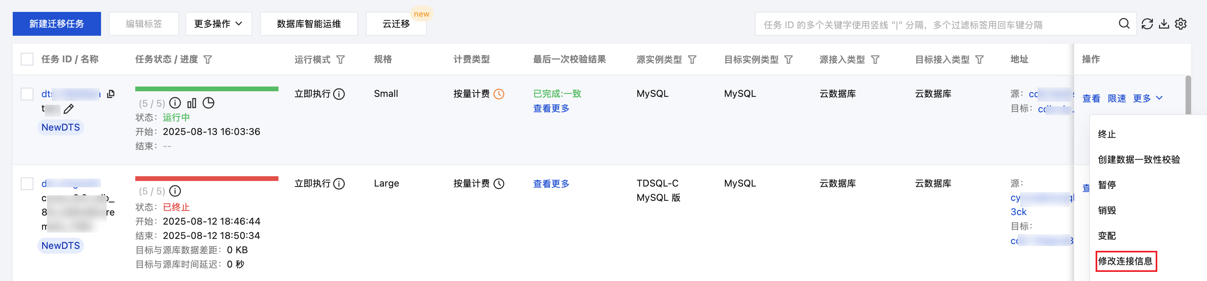Select the first running task checkbox
Screen dimensions: 1207x281
click(x=27, y=94)
